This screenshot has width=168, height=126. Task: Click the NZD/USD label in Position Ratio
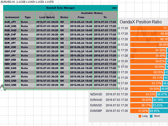click(96, 94)
